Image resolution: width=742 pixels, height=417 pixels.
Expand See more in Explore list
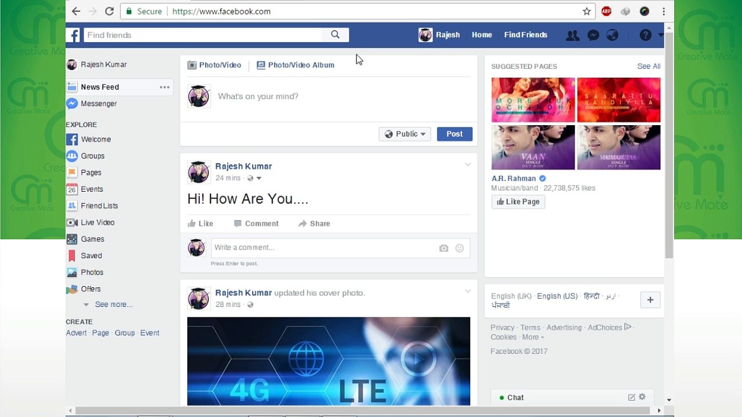coord(114,305)
